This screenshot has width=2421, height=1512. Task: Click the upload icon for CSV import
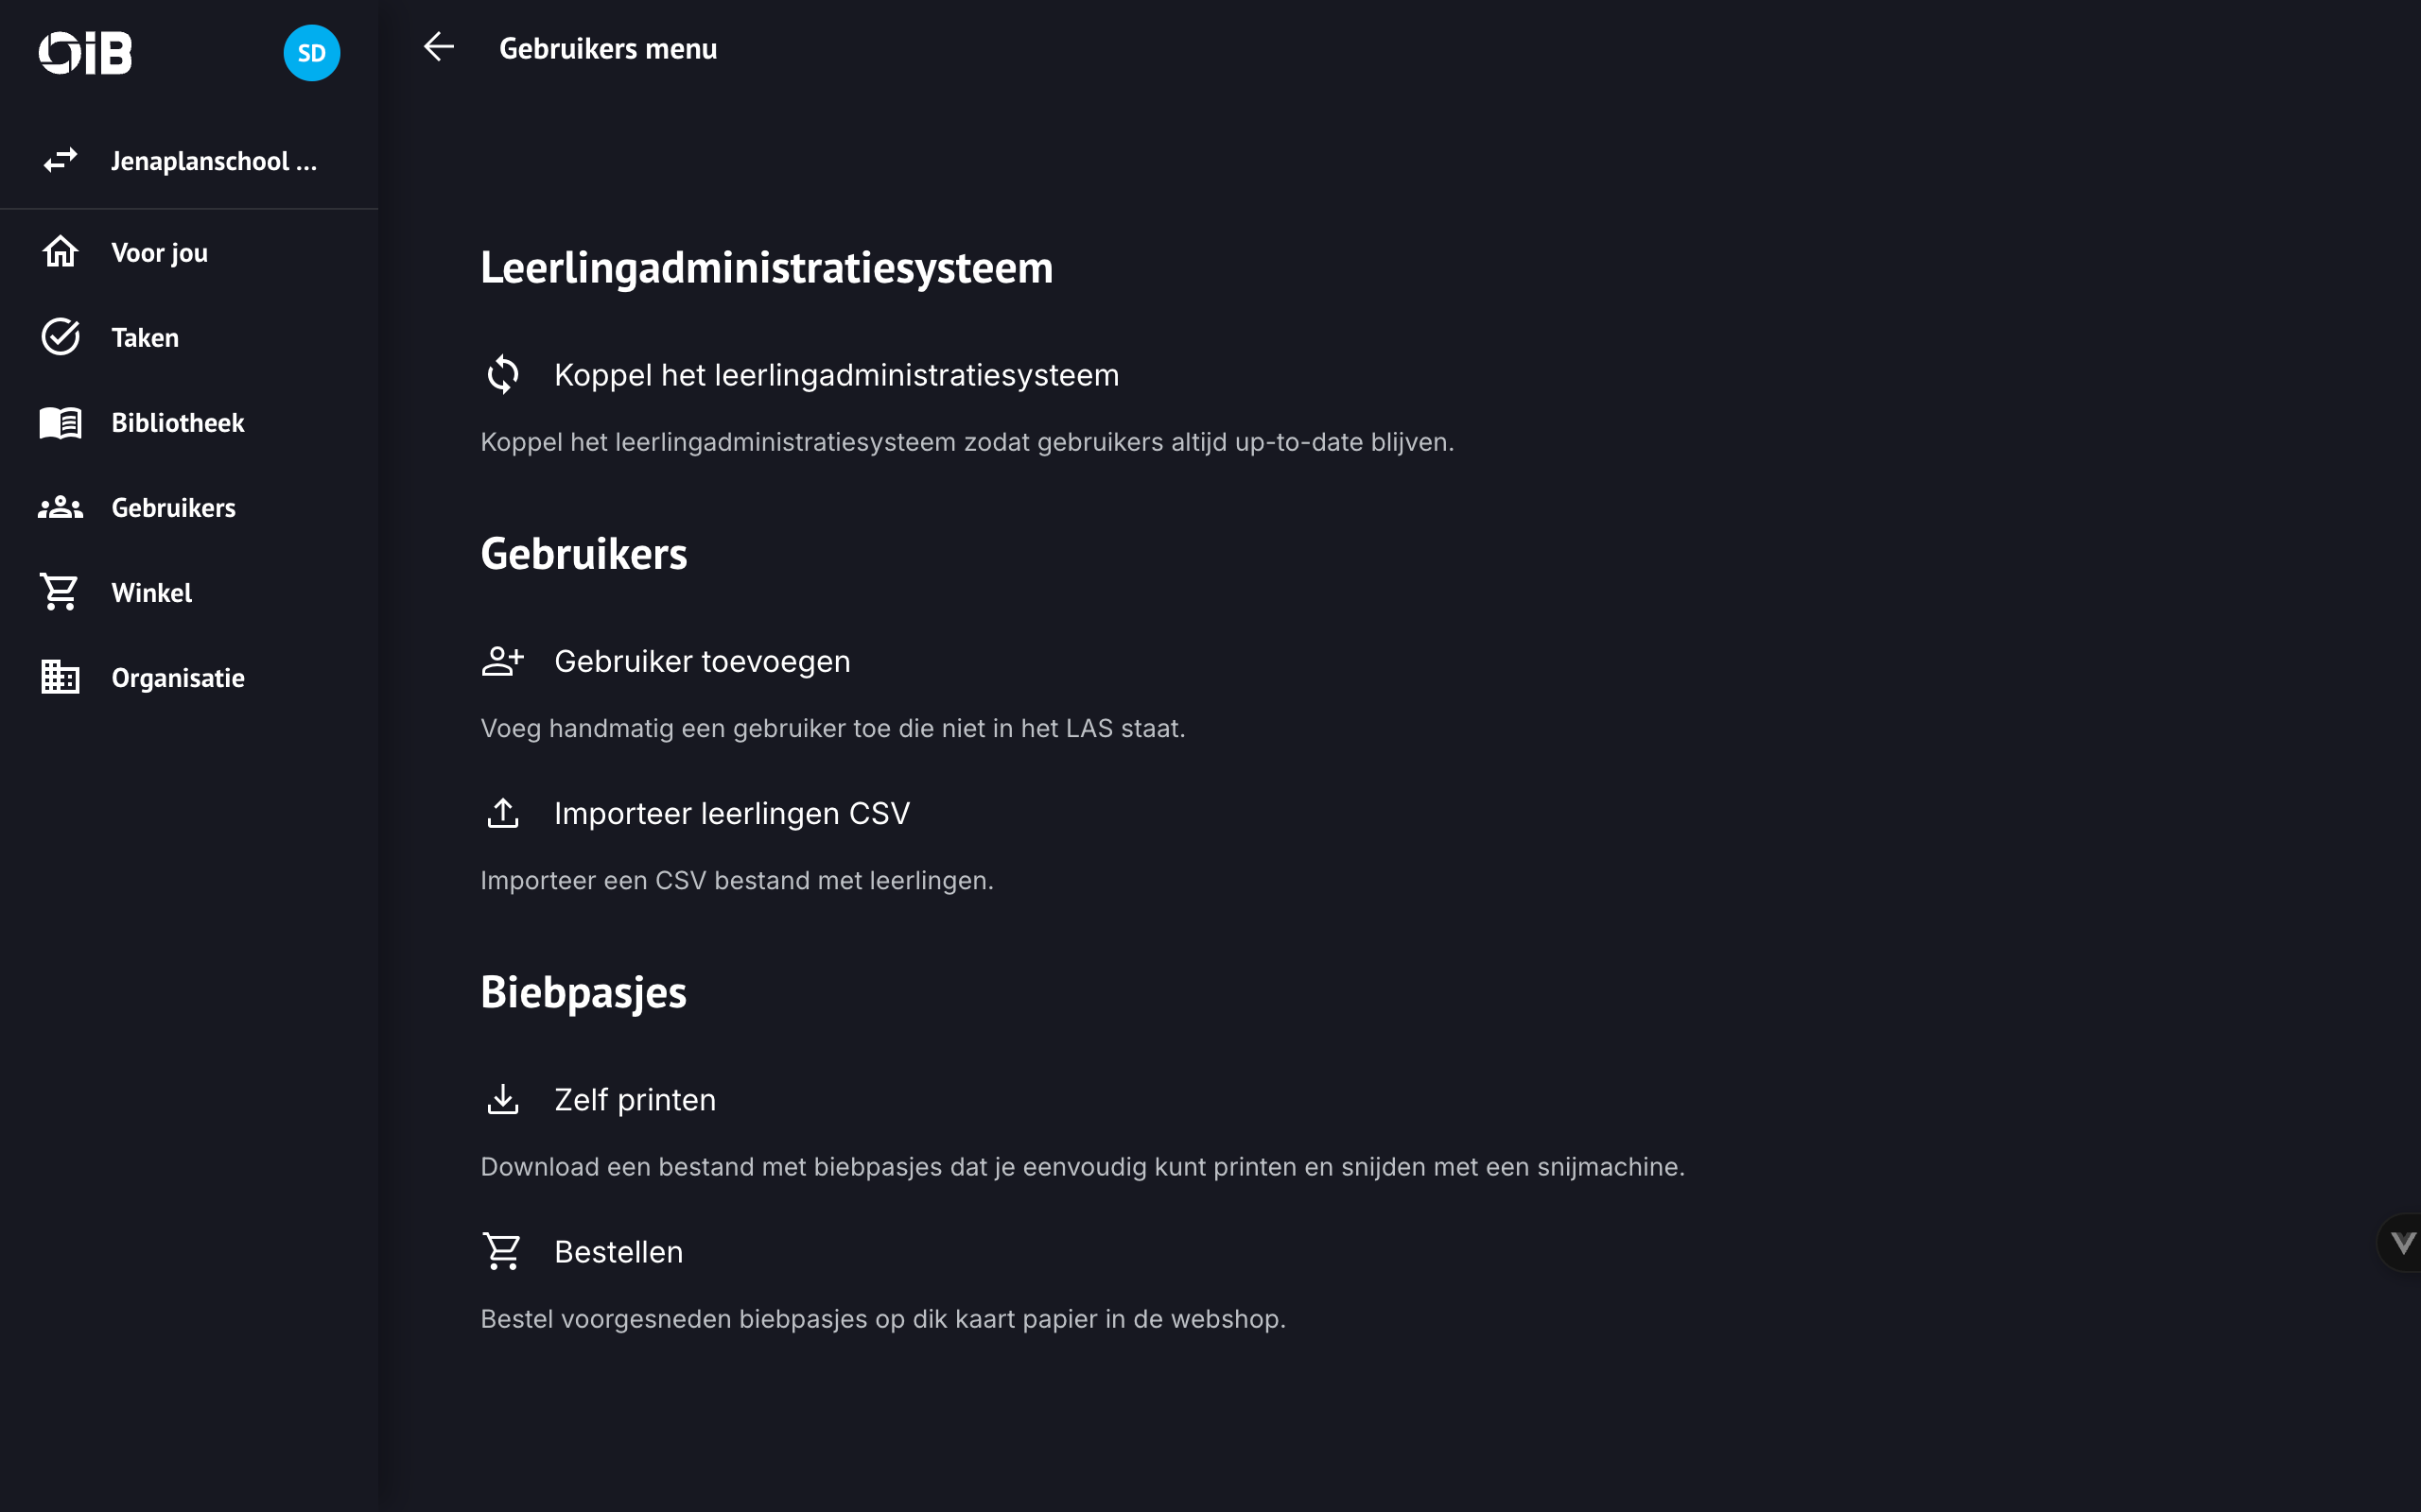(x=502, y=813)
